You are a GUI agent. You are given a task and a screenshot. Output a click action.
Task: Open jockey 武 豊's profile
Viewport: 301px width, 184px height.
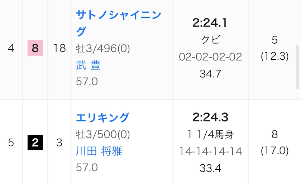click(x=88, y=65)
